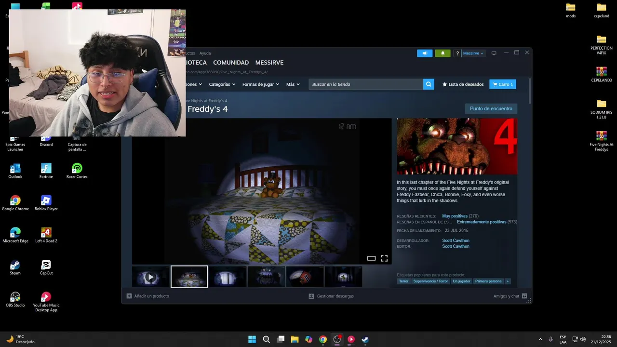Open CEPELAND3 archive file
The height and width of the screenshot is (347, 617).
(x=602, y=74)
